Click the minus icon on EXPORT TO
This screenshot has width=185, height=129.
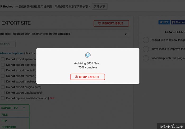24,108
